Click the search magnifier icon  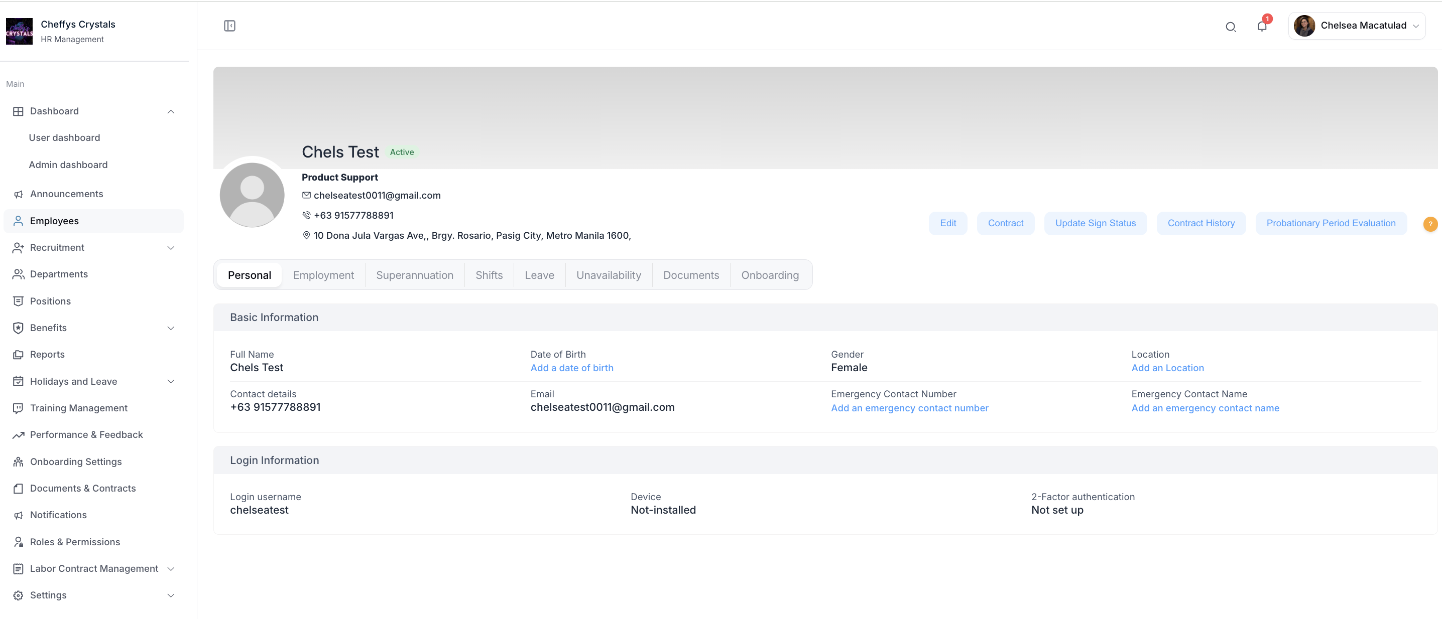coord(1230,27)
